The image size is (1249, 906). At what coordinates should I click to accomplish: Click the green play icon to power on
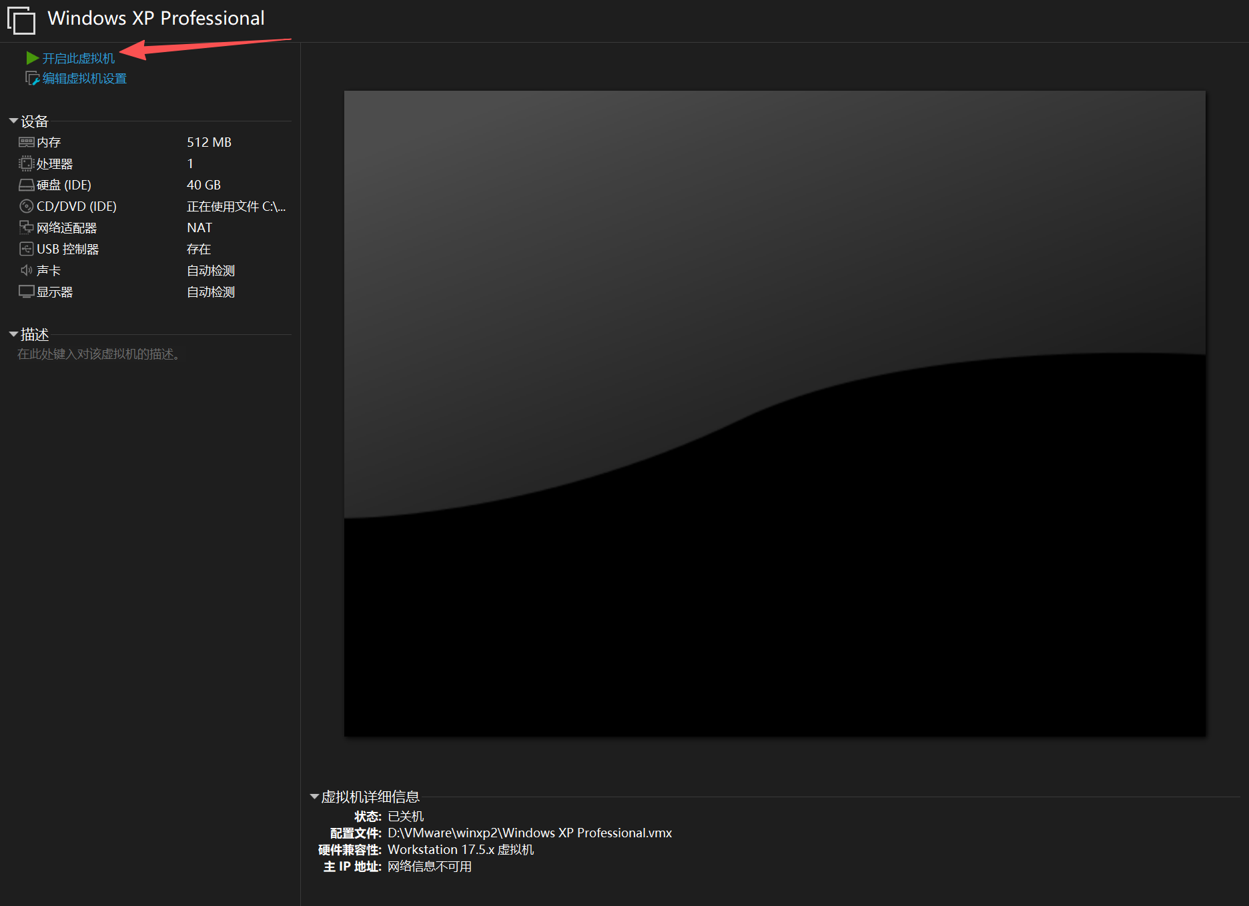click(x=32, y=58)
